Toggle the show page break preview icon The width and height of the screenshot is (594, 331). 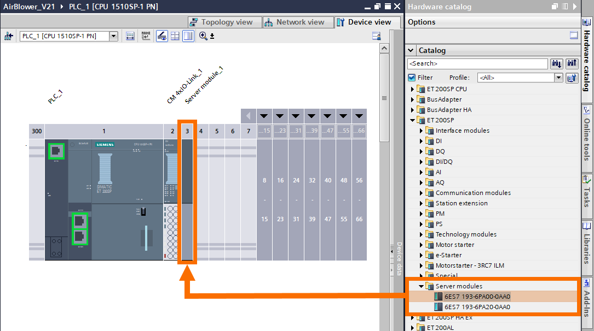[x=162, y=36]
